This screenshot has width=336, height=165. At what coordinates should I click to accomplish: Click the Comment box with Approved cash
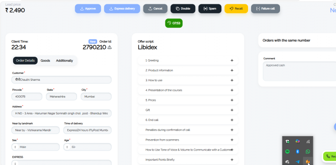tap(300, 72)
